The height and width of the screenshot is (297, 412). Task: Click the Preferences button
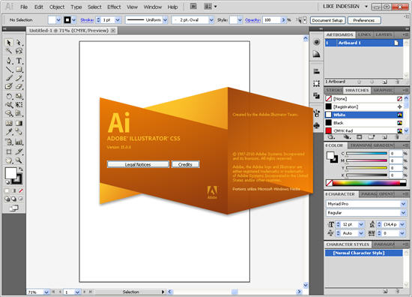point(364,20)
